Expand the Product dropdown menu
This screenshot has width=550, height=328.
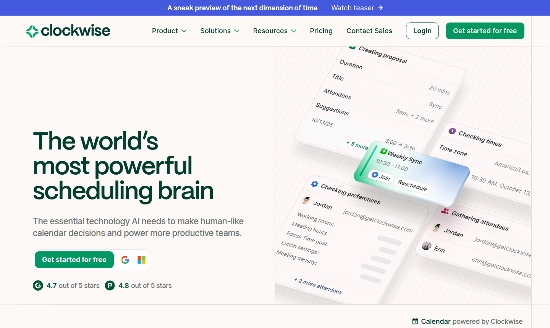coord(169,31)
